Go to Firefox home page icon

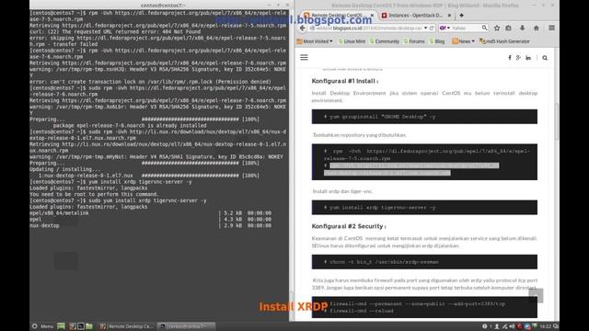pyautogui.click(x=537, y=29)
